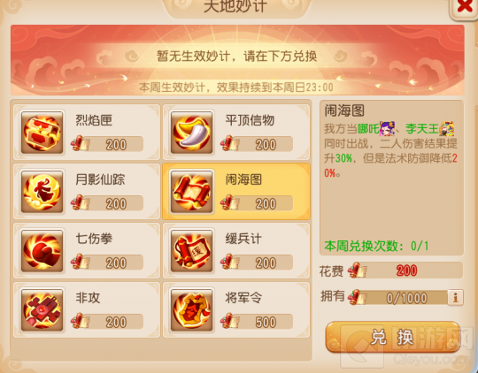This screenshot has height=373, width=478.
Task: Choose the 将军令 token icon
Action: coord(192,310)
